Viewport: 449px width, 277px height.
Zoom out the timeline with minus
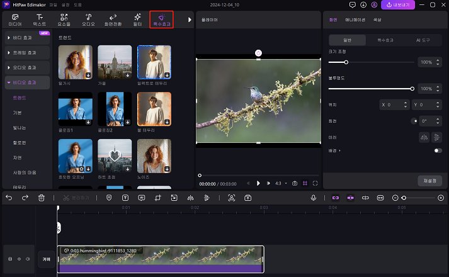click(395, 198)
